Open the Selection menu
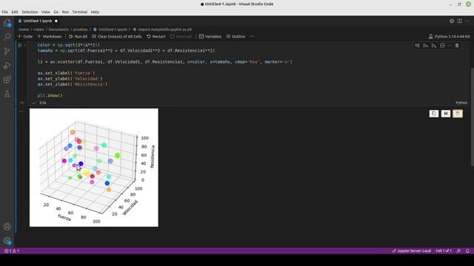Image resolution: width=474 pixels, height=266 pixels. (x=30, y=12)
